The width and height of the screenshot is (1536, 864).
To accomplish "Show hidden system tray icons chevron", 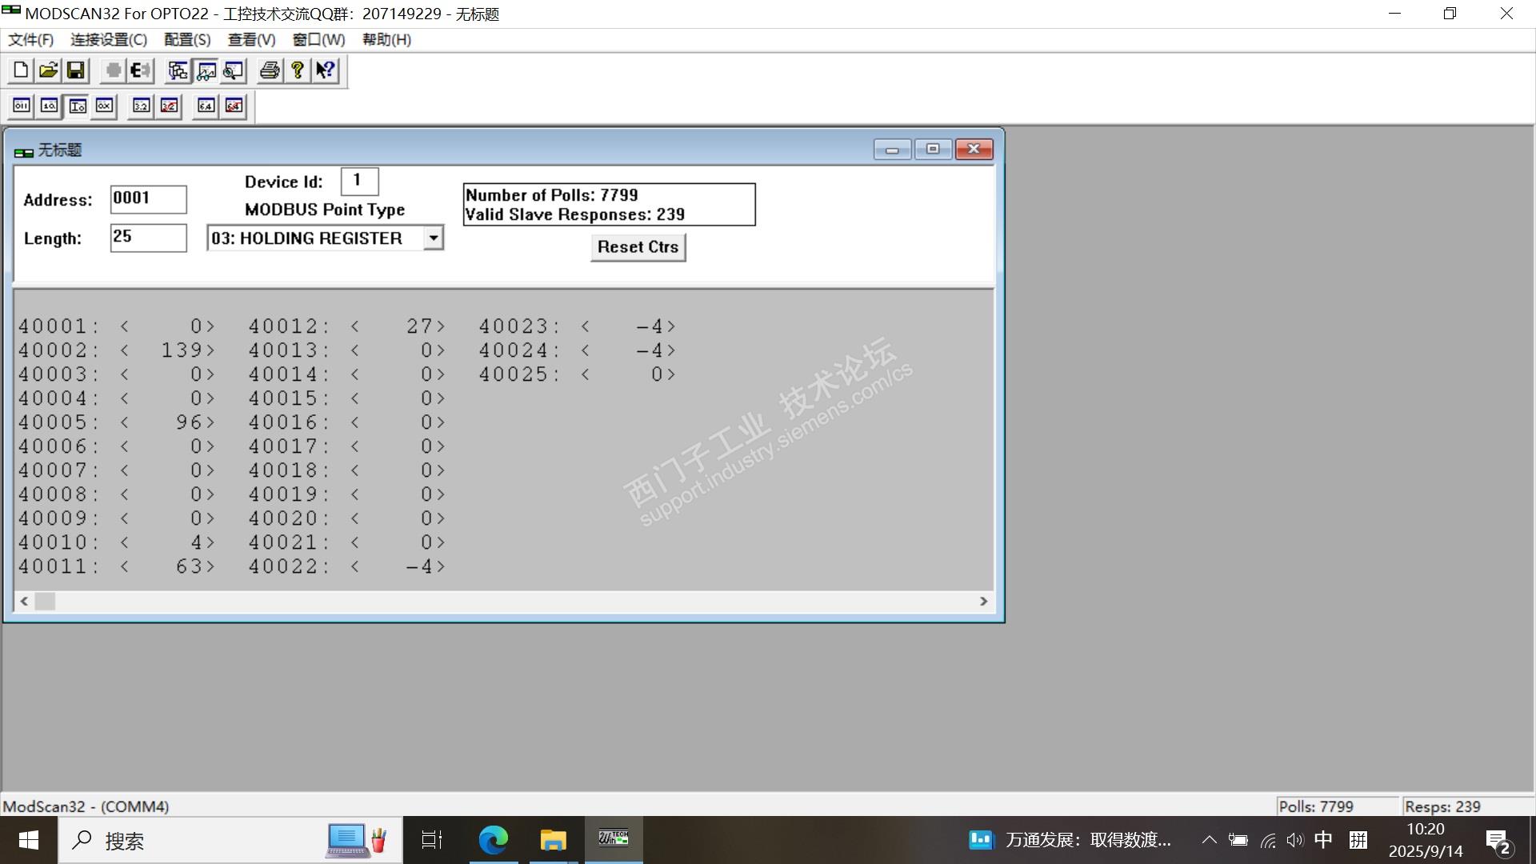I will (1209, 840).
